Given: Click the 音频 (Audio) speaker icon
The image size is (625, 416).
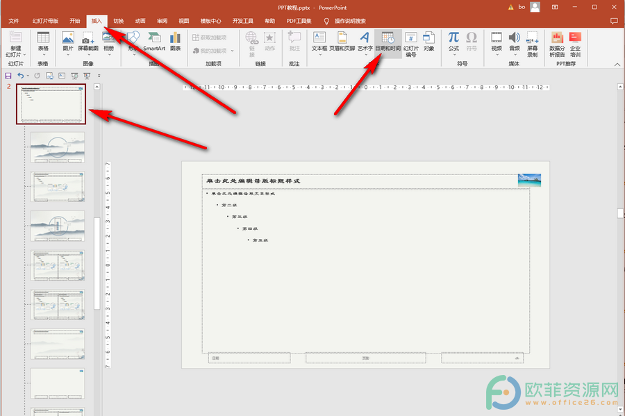Looking at the screenshot, I should 514,38.
